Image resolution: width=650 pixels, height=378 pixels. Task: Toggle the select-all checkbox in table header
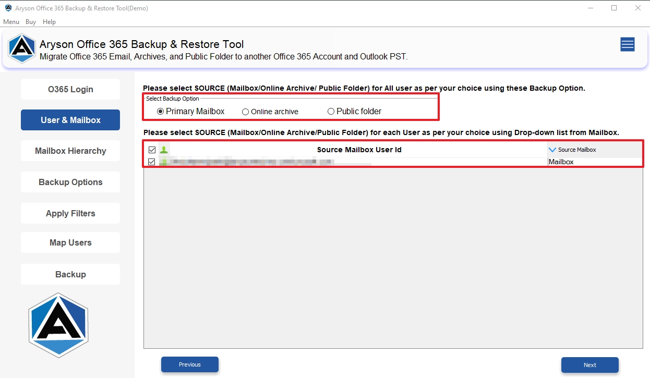[152, 150]
